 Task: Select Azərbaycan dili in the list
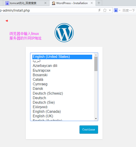pyautogui.click(x=62, y=66)
